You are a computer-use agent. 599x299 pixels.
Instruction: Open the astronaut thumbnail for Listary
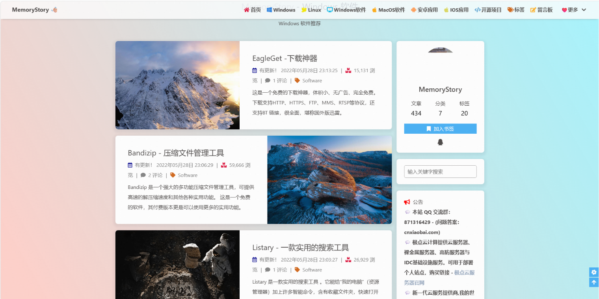177,265
